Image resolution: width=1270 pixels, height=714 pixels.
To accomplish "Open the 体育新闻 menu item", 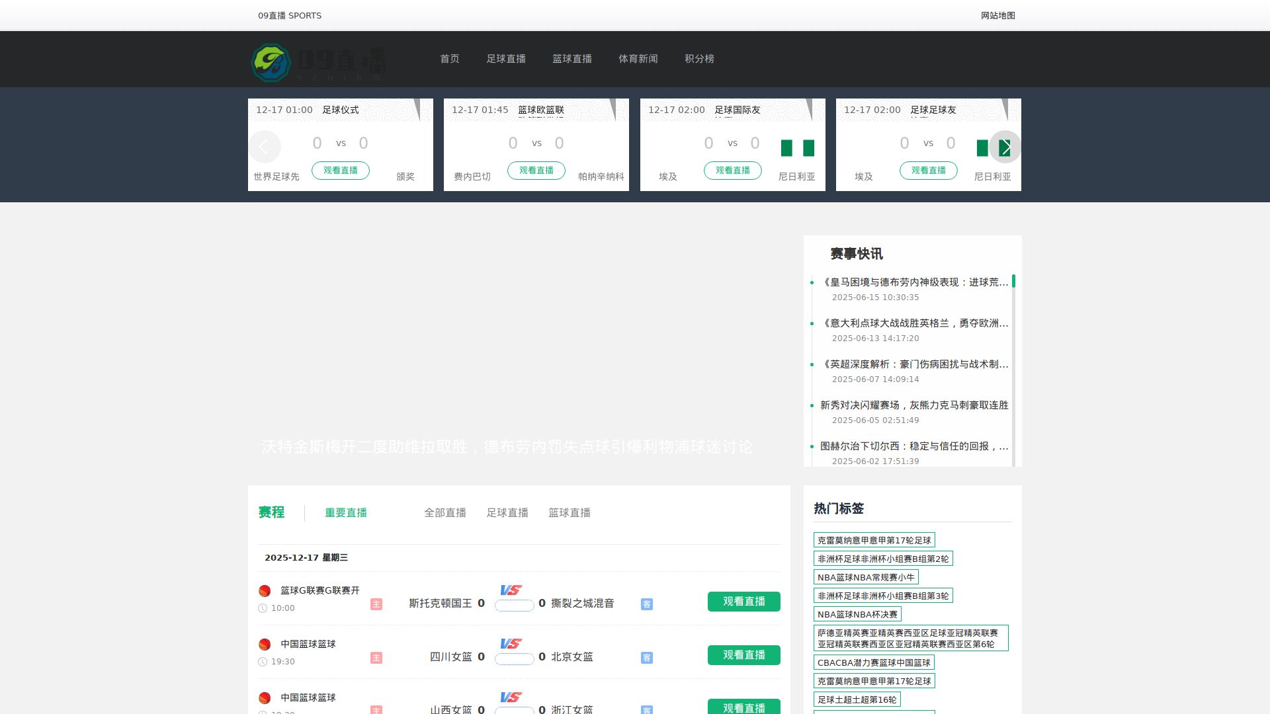I will 638,59.
